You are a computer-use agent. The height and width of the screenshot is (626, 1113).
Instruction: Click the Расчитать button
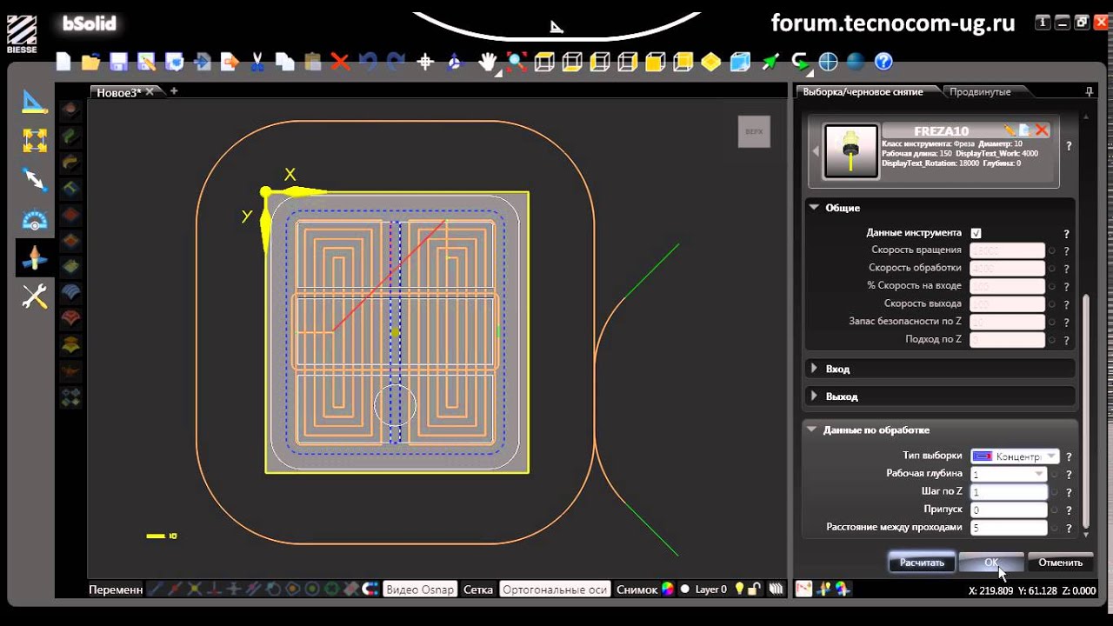pos(922,563)
